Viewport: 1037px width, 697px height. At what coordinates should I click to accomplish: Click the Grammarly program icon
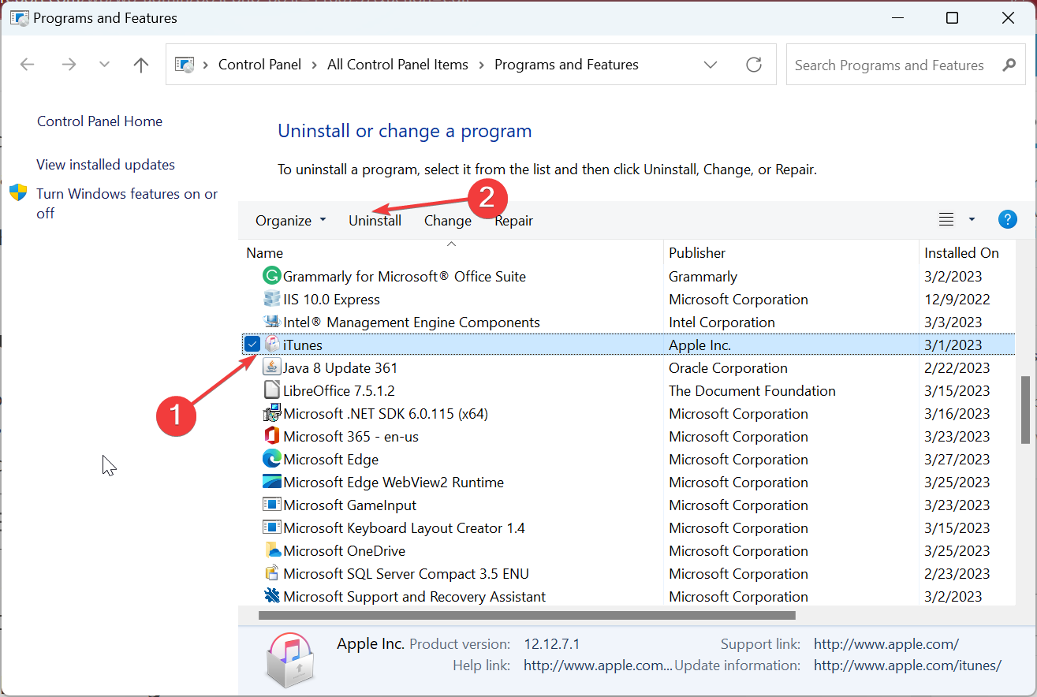tap(271, 276)
